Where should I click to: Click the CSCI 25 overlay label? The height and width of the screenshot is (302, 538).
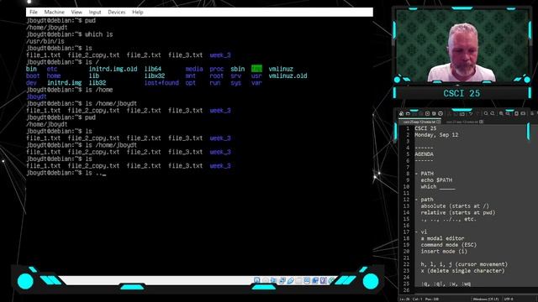tap(462, 93)
